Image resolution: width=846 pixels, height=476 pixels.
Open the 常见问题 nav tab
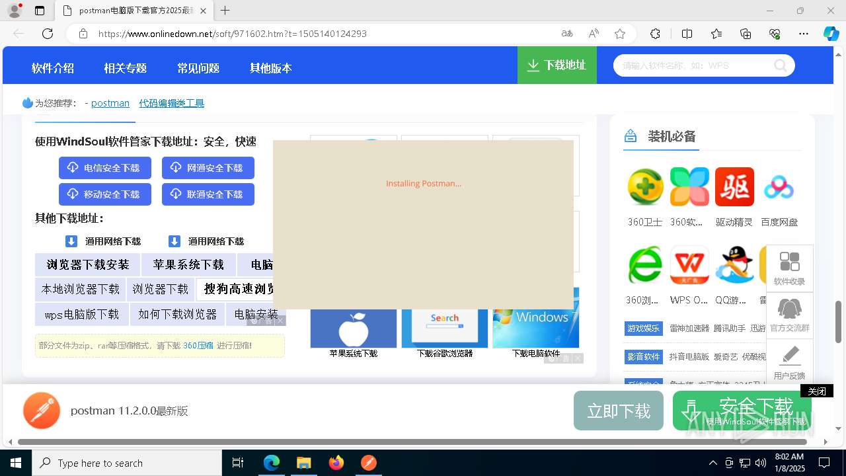(198, 68)
